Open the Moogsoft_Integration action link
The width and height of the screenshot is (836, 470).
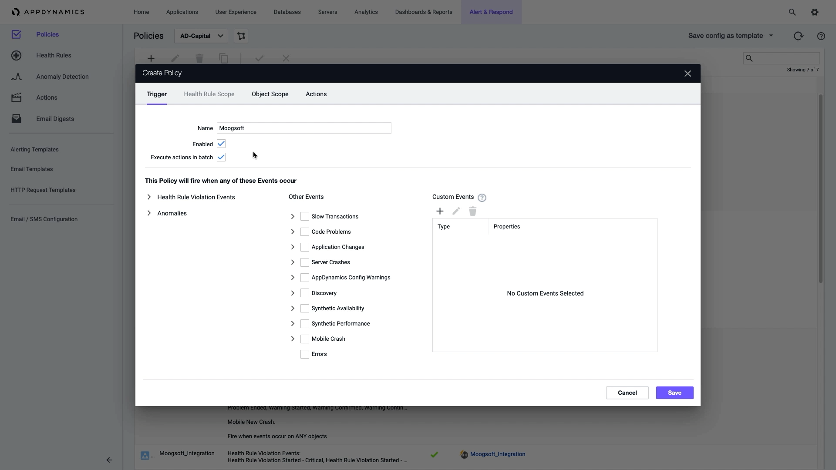coord(498,454)
